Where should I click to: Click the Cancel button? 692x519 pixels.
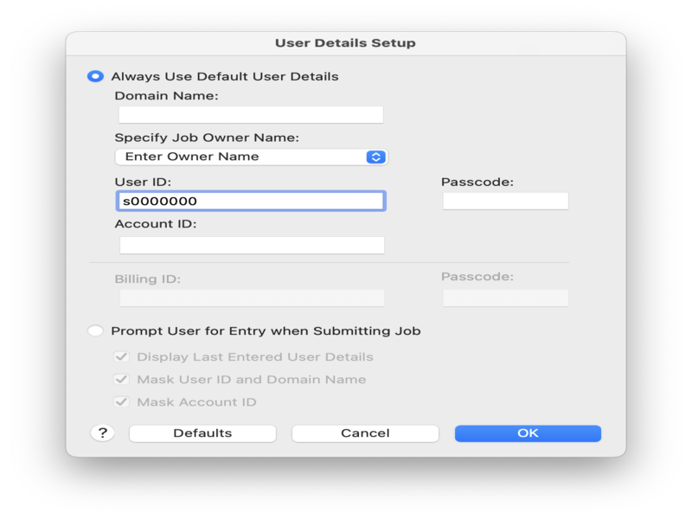(x=365, y=433)
